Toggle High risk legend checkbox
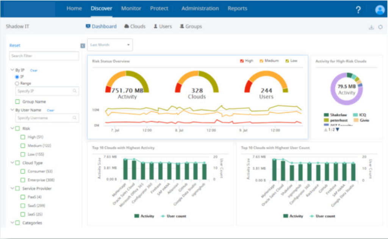Screen dimensions: 388x239 (x=242, y=61)
